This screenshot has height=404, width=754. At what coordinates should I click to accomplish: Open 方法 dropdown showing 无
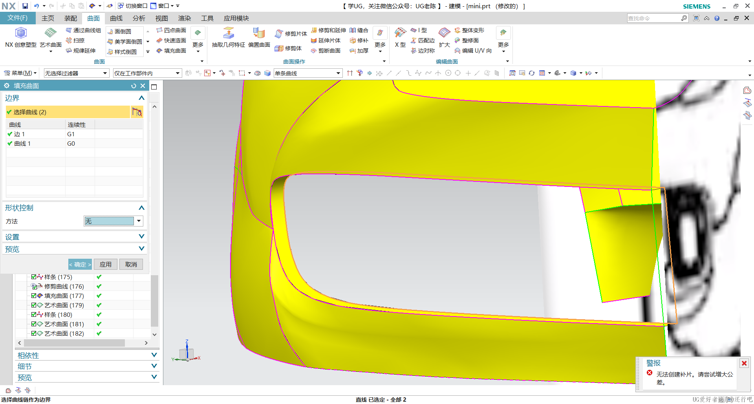[x=113, y=221]
